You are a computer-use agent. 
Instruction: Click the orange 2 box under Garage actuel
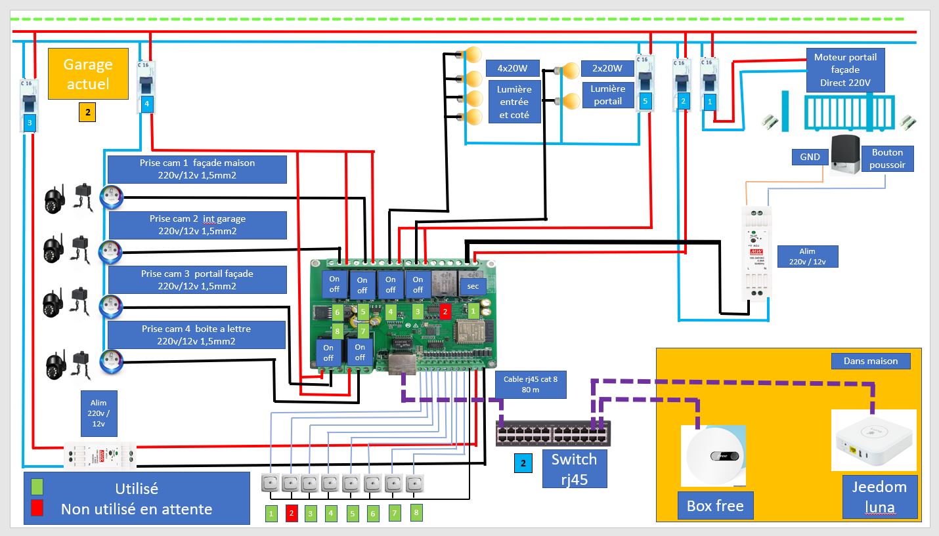87,113
